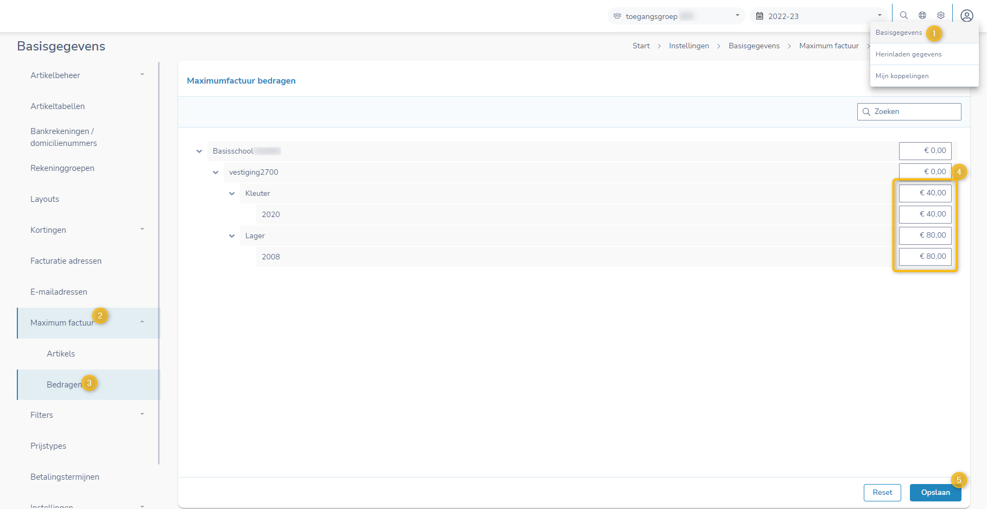Select Basisgegevens from the settings menu
The width and height of the screenshot is (987, 509).
pyautogui.click(x=899, y=33)
